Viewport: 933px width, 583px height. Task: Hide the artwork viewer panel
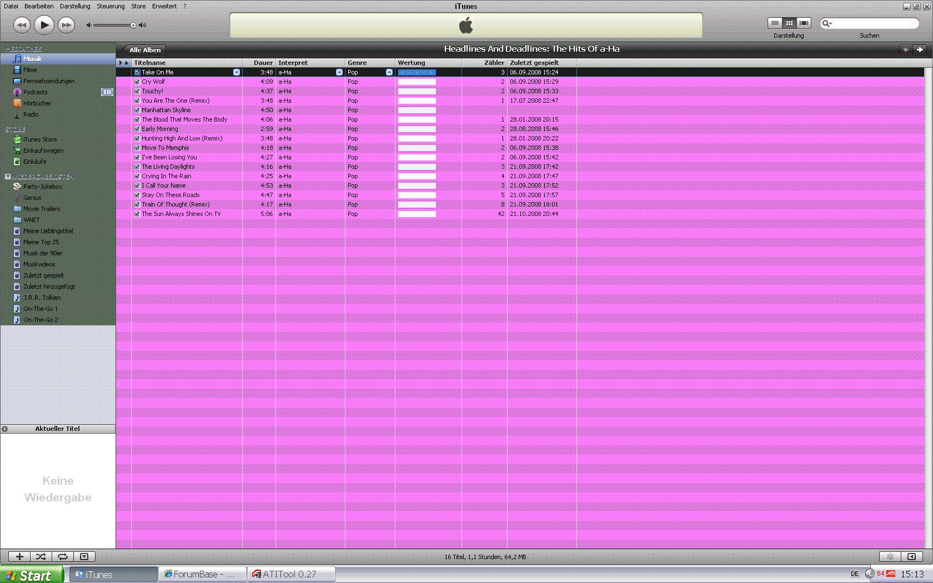coord(84,556)
